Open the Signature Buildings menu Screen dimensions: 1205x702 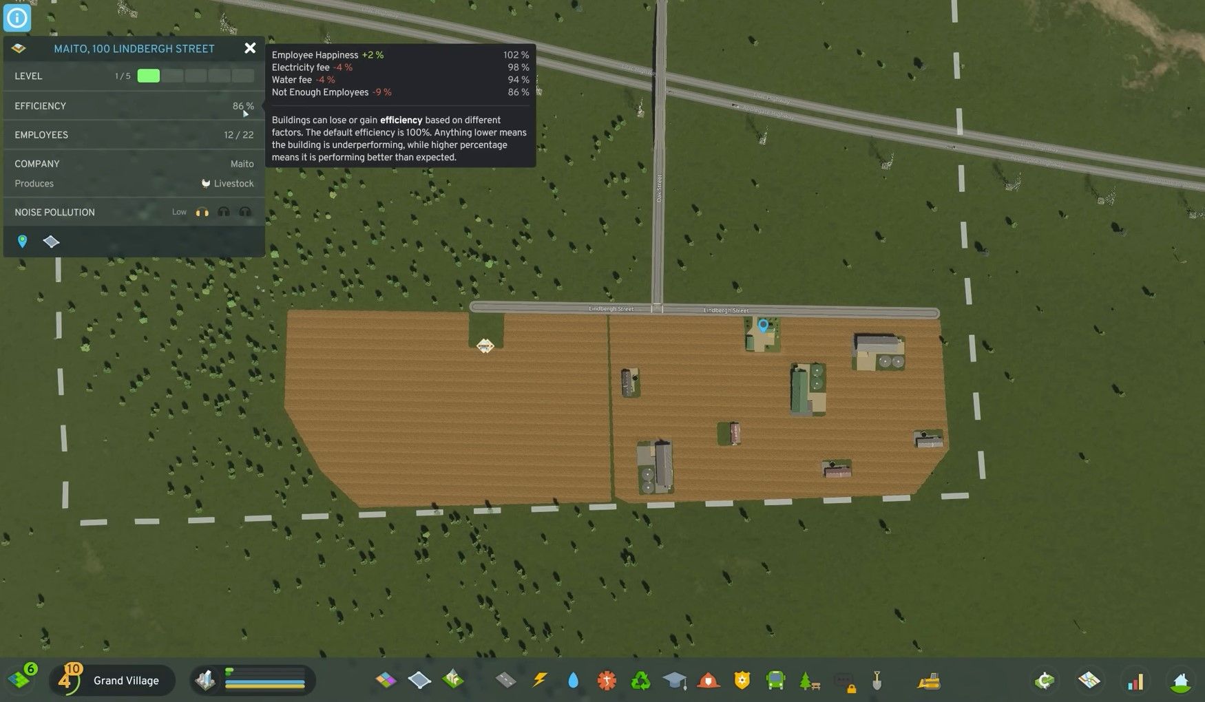453,680
